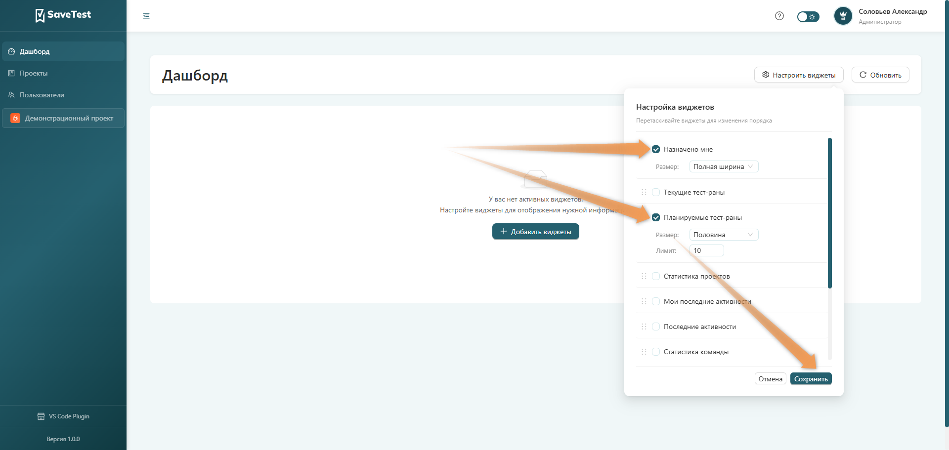
Task: Click the sidebar collapse menu icon
Action: click(146, 16)
